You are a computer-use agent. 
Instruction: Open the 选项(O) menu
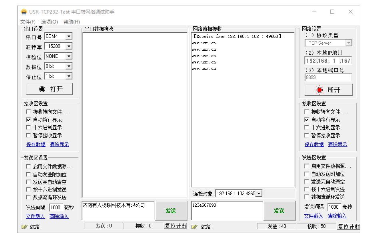click(50, 22)
